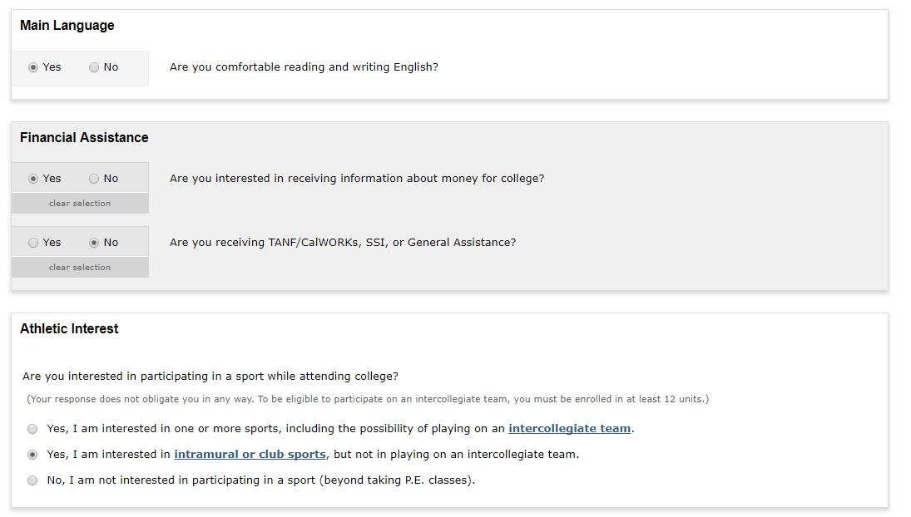Click the Athletic Interest section heading
The height and width of the screenshot is (517, 911).
click(69, 329)
